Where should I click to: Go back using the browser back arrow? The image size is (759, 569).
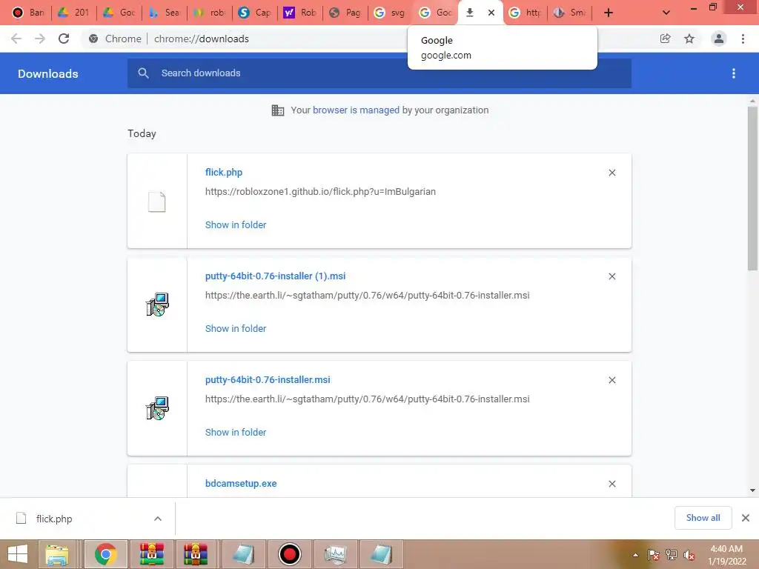[x=16, y=39]
